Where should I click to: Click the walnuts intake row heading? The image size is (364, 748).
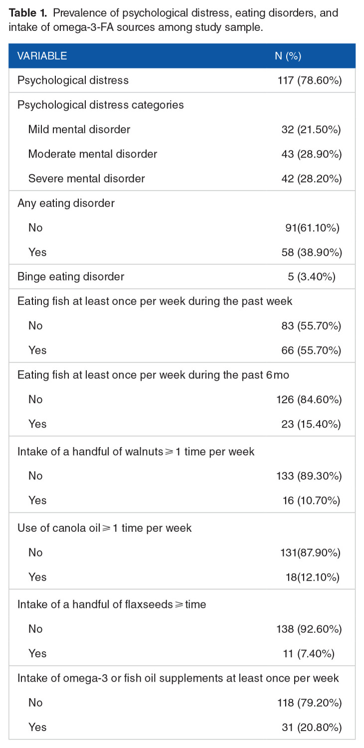click(136, 451)
